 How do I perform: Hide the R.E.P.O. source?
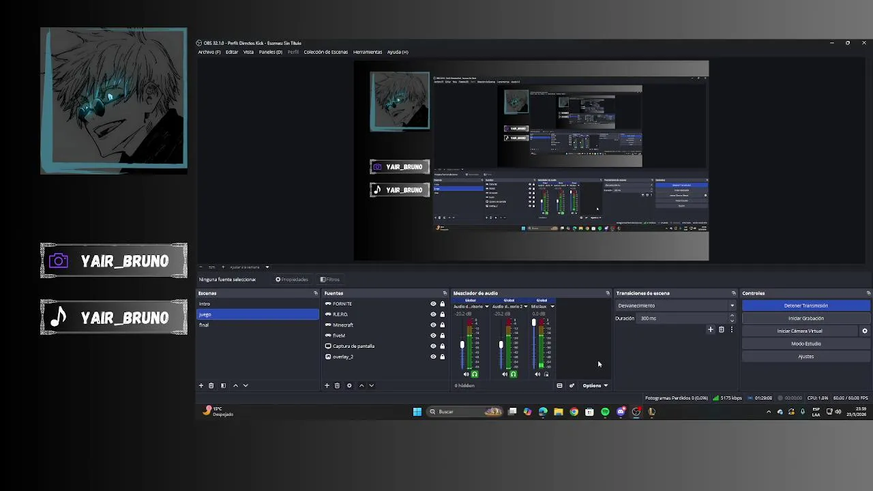pos(433,314)
